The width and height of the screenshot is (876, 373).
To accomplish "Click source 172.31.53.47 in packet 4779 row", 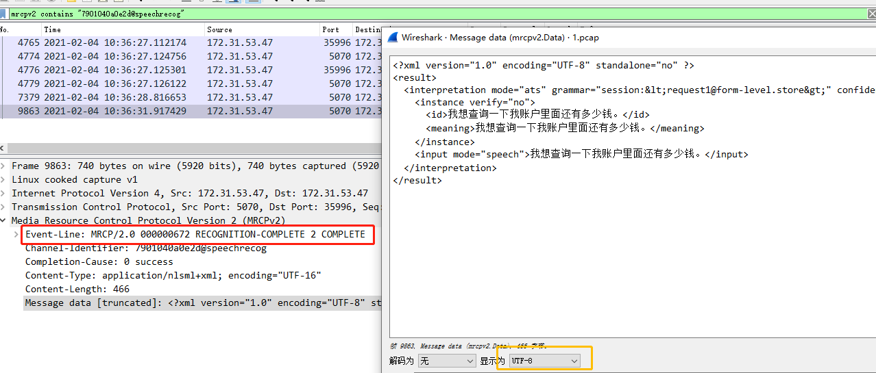I will (240, 83).
